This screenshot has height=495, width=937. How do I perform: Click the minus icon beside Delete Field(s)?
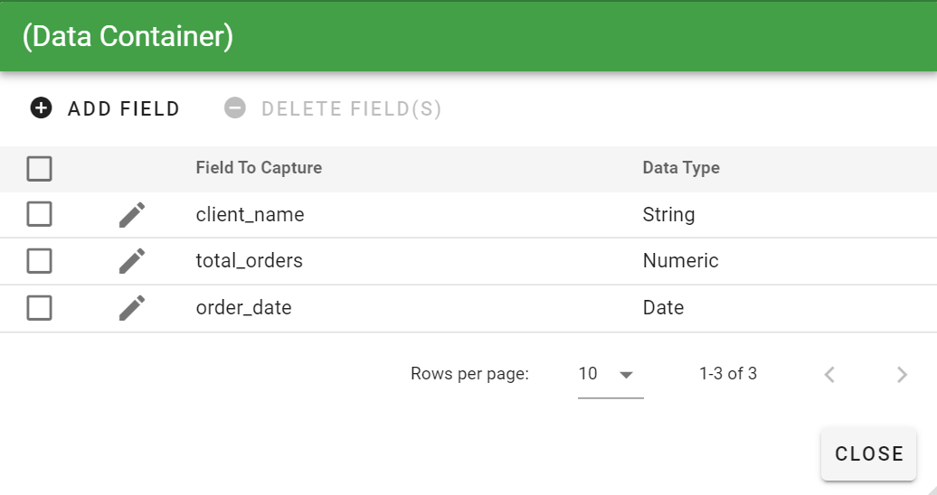coord(235,108)
